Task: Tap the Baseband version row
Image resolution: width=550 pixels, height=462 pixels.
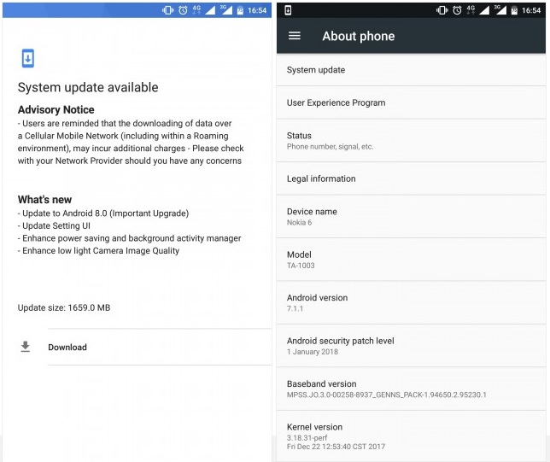Action: tap(411, 389)
